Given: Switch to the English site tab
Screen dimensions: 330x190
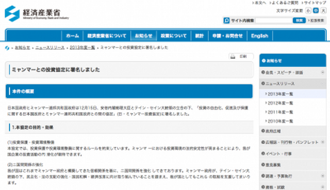Looking at the screenshot, I should point(260,36).
